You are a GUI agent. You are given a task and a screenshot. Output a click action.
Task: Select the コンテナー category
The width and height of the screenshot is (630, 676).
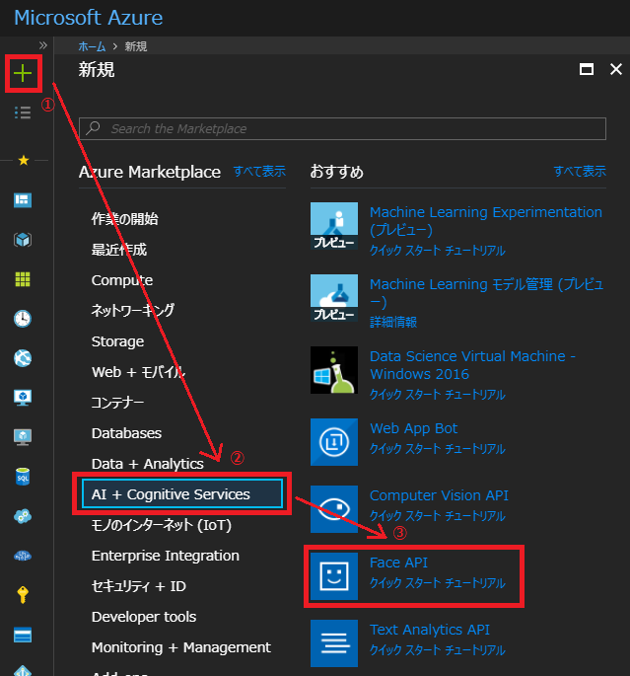click(117, 403)
